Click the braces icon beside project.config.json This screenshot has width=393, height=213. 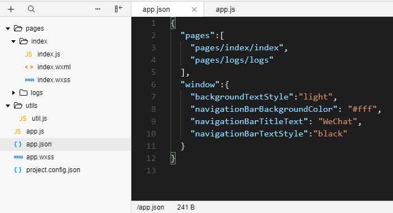tap(18, 170)
